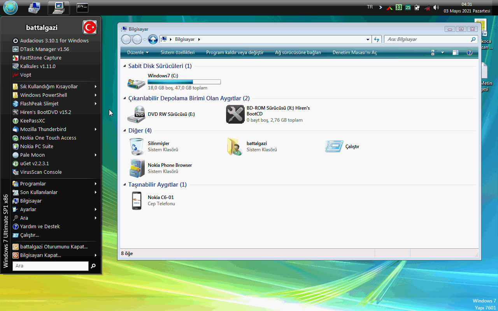Click the refresh button beside address bar
This screenshot has width=498, height=311.
(x=377, y=39)
